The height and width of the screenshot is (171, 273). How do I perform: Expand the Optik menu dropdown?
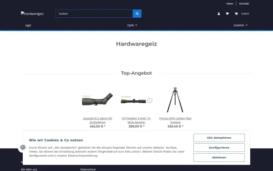(132, 25)
